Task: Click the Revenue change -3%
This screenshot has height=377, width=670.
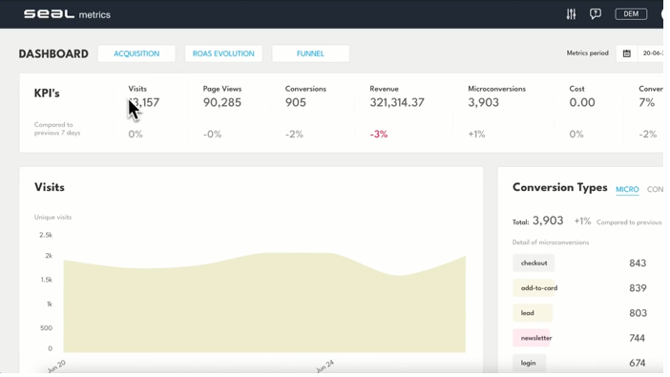Action: click(x=379, y=135)
